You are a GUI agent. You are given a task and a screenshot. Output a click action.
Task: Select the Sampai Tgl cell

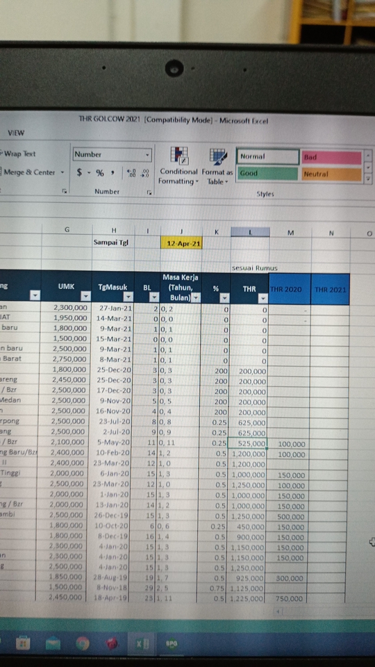tap(113, 242)
